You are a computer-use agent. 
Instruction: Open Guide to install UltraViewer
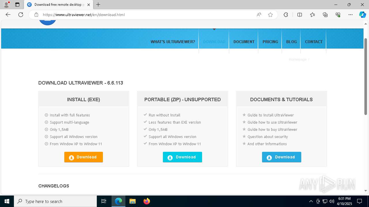tap(270, 115)
